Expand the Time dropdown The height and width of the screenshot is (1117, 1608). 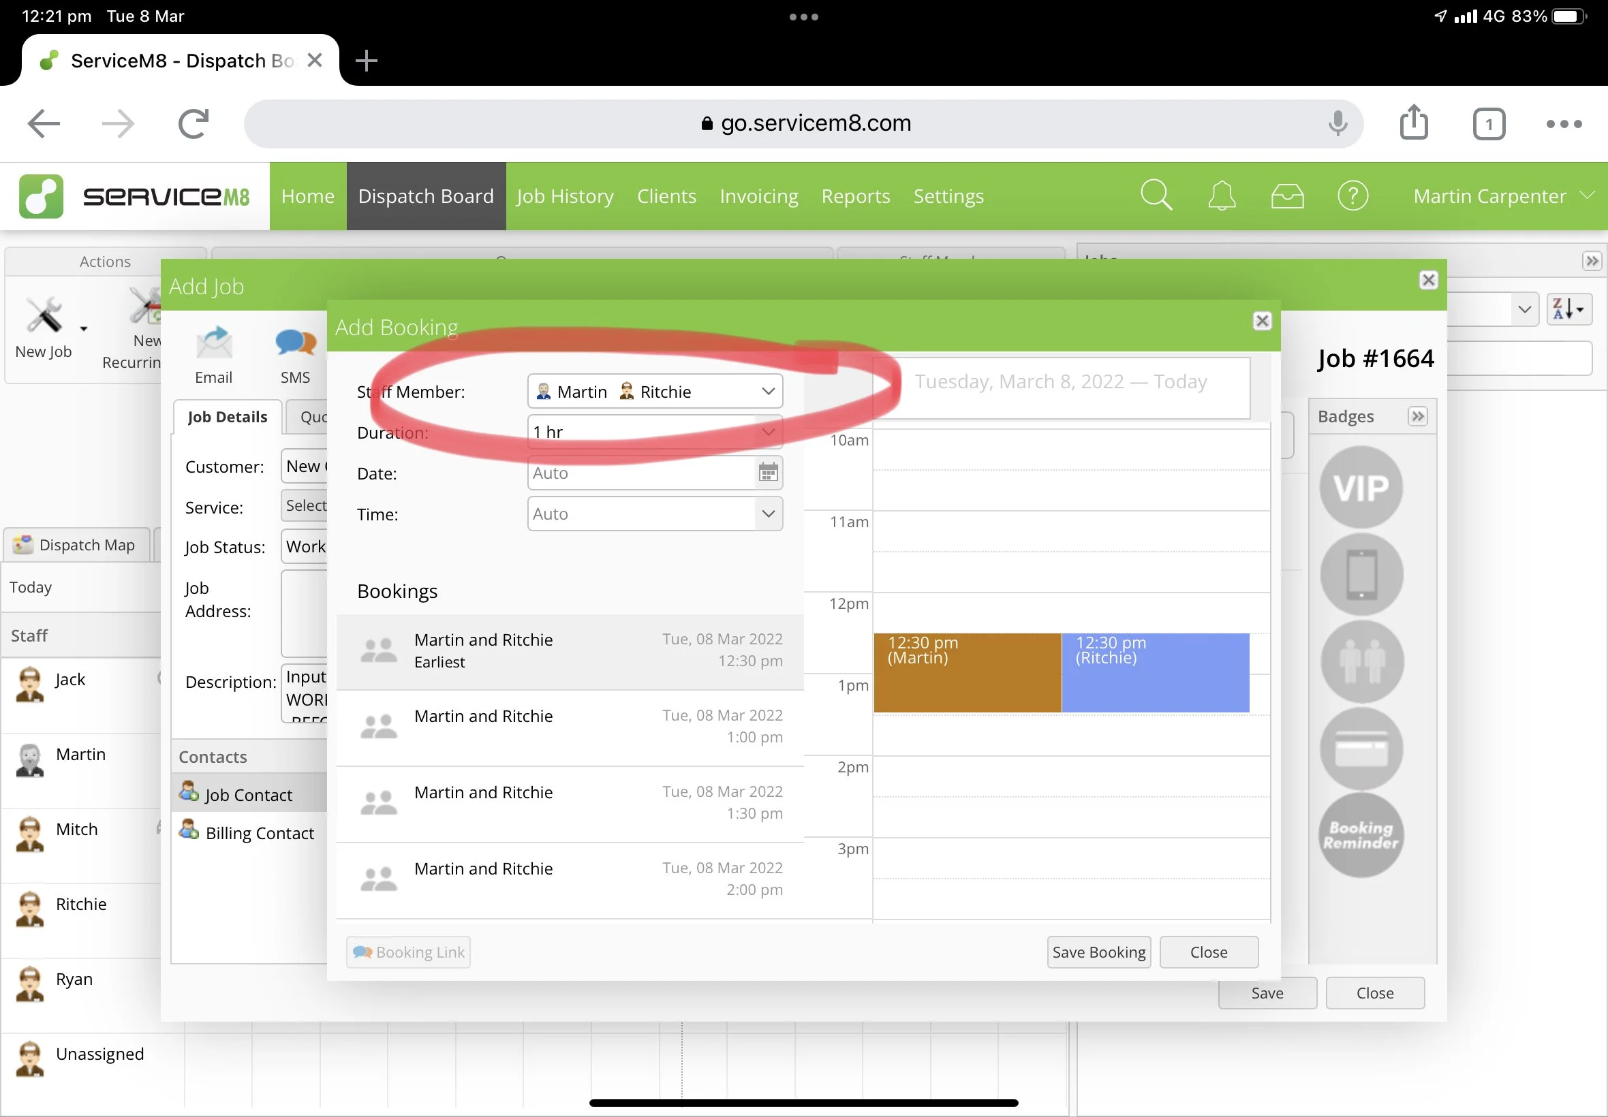768,514
